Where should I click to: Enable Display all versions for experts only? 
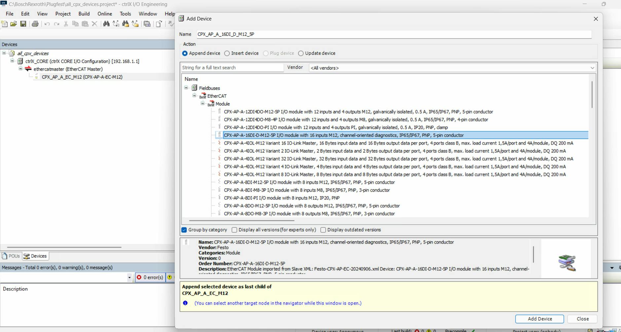click(x=234, y=230)
